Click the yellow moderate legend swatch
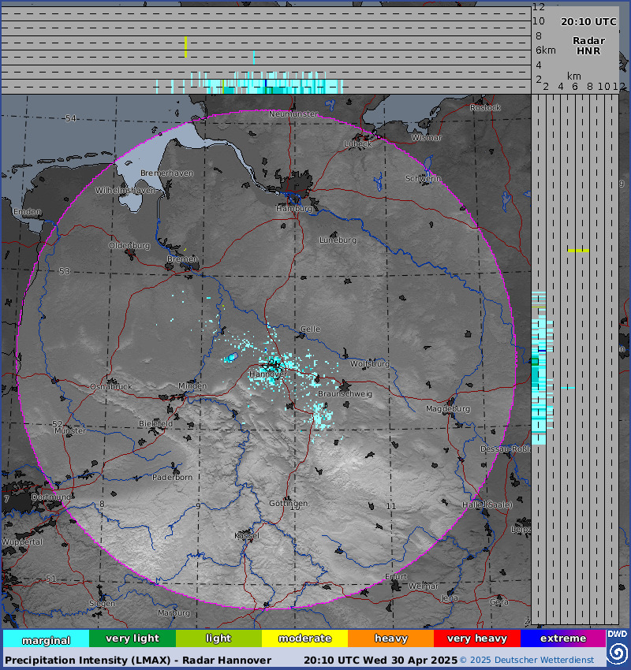 304,638
